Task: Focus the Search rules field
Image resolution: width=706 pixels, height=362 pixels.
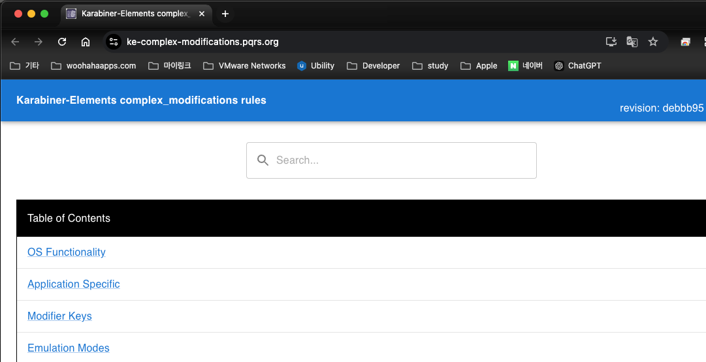Action: [391, 160]
